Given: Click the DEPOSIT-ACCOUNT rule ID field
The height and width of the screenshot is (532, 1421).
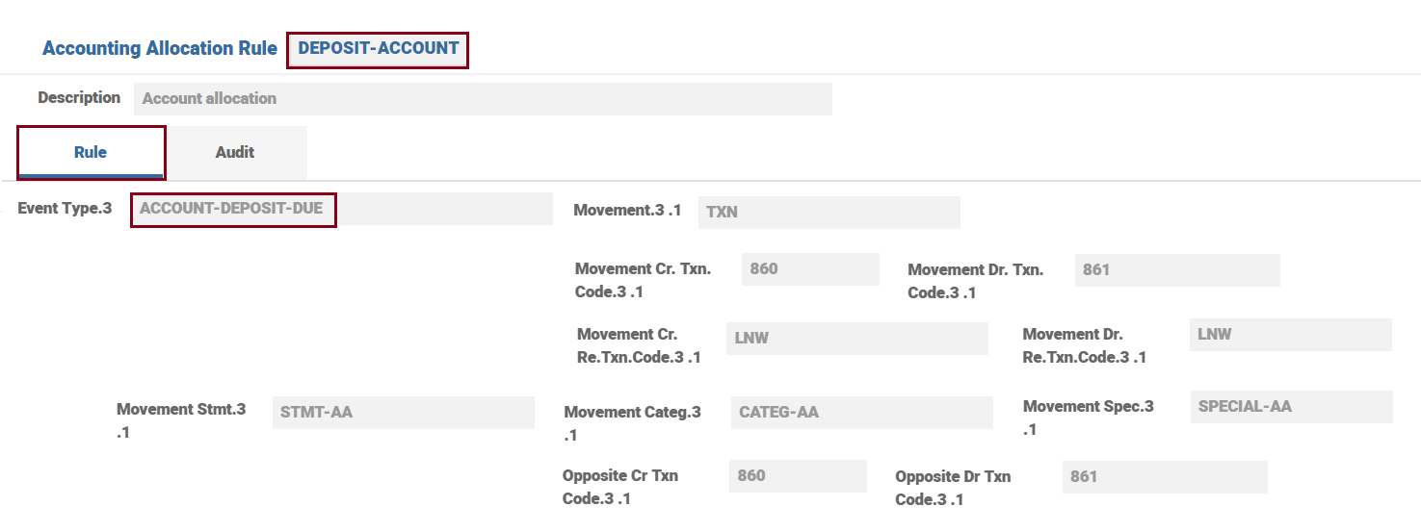Looking at the screenshot, I should pyautogui.click(x=378, y=49).
